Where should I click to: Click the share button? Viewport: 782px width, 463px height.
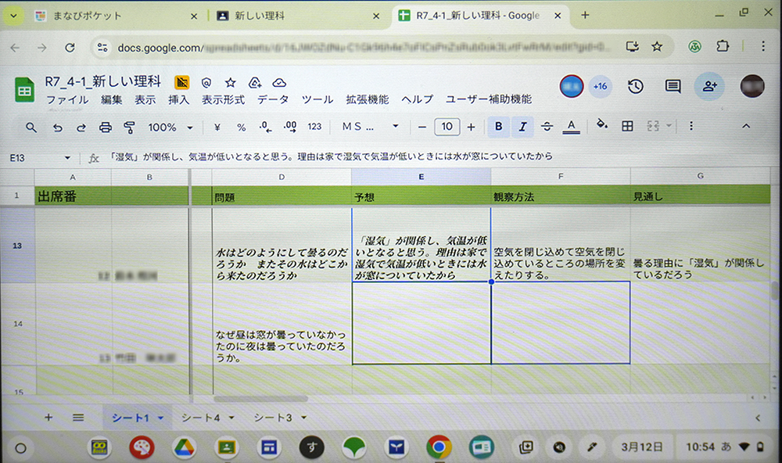(709, 86)
